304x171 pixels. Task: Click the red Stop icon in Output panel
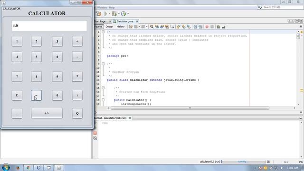[x=95, y=133]
